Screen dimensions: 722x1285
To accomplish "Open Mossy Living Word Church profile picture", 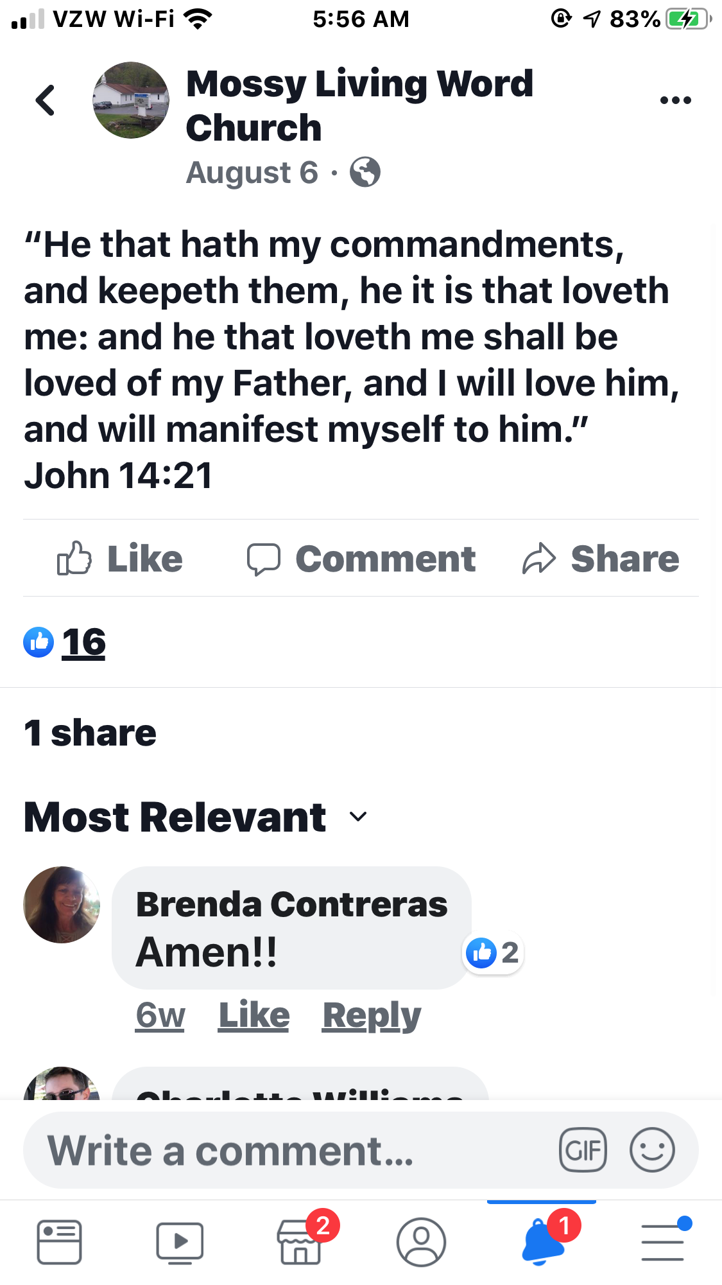I will click(131, 100).
